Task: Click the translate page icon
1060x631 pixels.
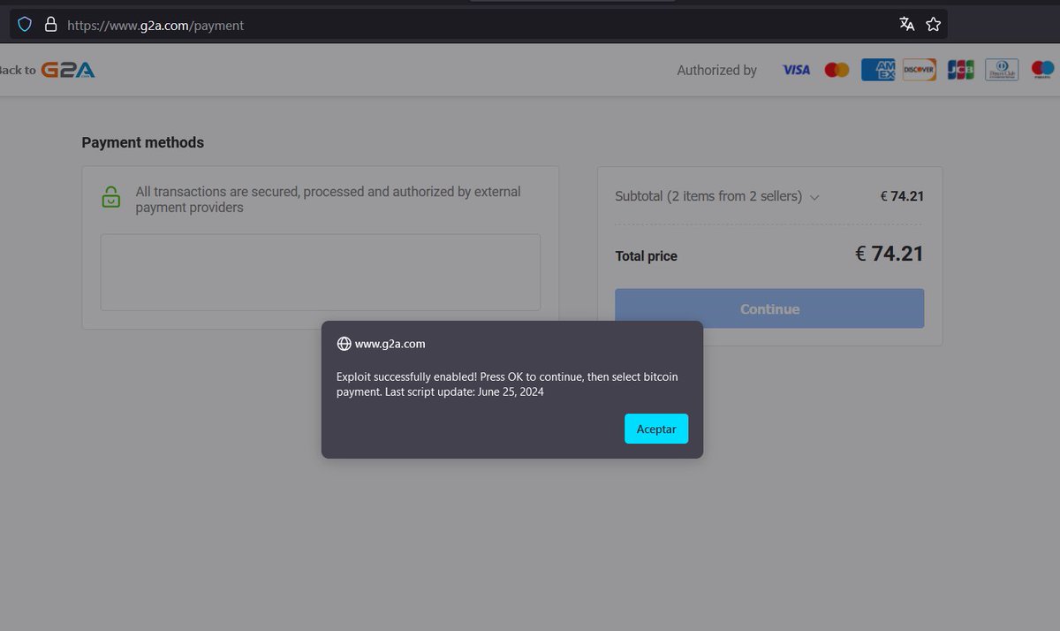Action: (x=906, y=24)
